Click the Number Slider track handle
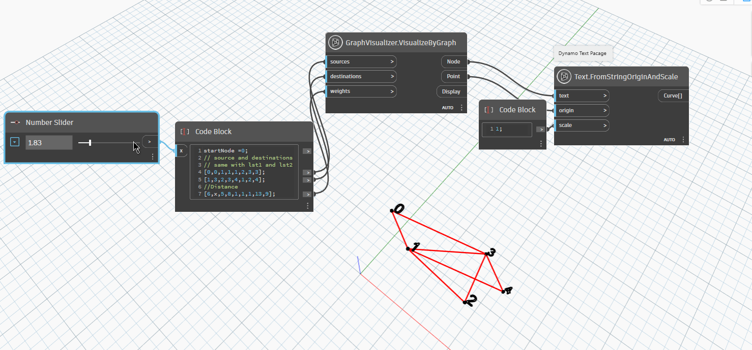 point(90,143)
